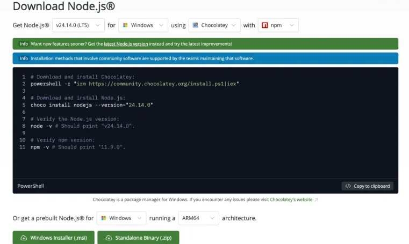409x244 pixels.
Task: Open the Node.js version dropdown v24.14.0 (LTS)
Action: coord(78,25)
